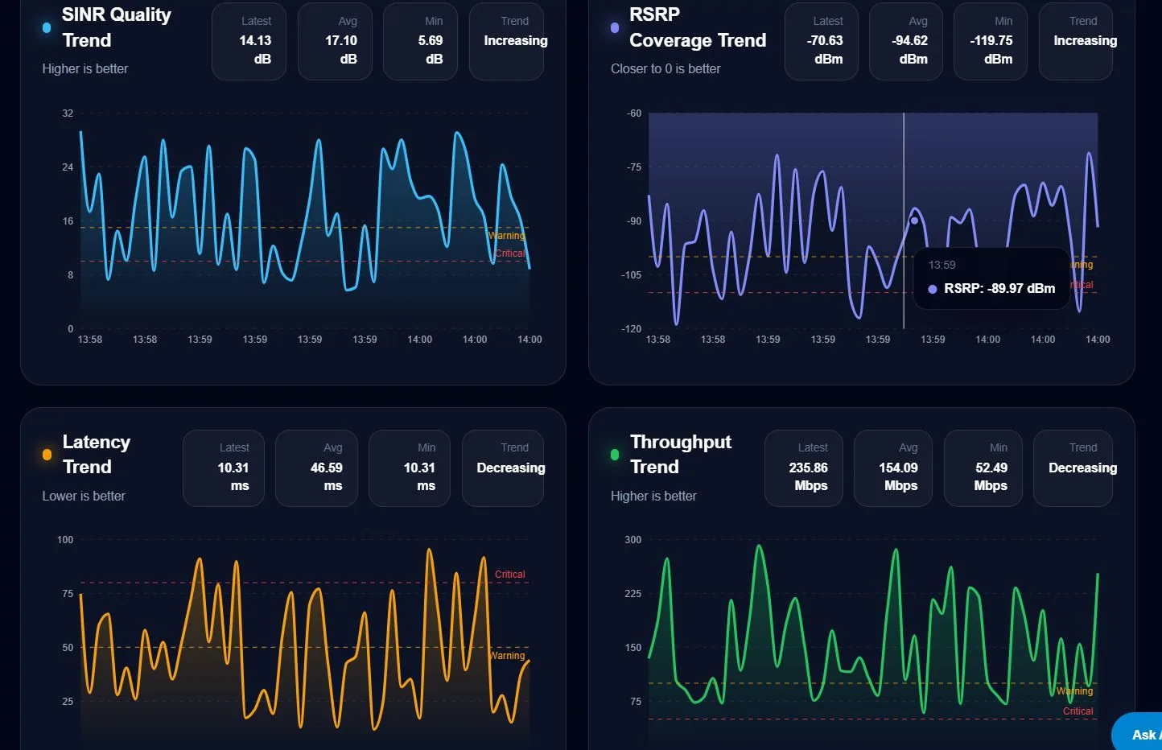Viewport: 1162px width, 750px height.
Task: Select SINR Trend Increasing card
Action: pyautogui.click(x=506, y=40)
